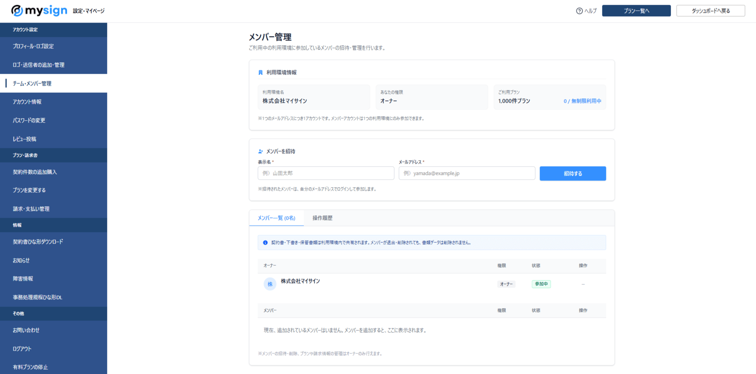Open 有料プランの停止 sidebar item

(x=54, y=367)
